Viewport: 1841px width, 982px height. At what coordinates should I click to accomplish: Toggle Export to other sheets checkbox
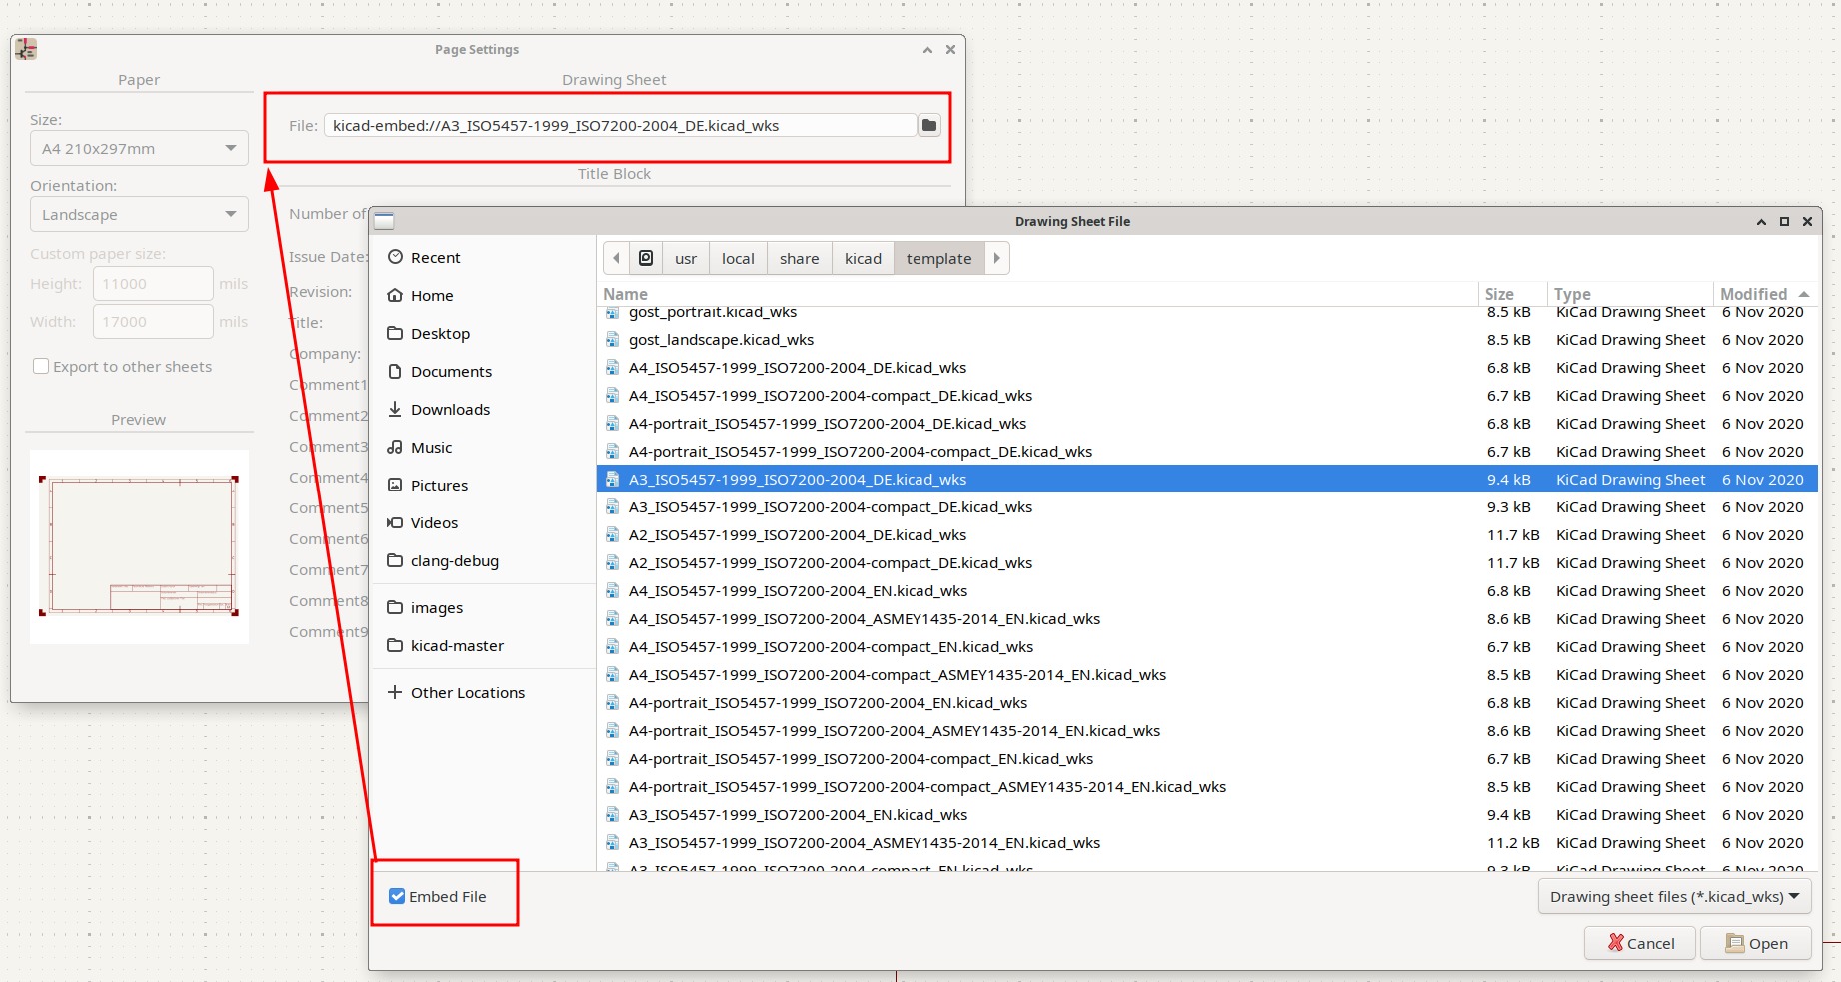pos(42,367)
